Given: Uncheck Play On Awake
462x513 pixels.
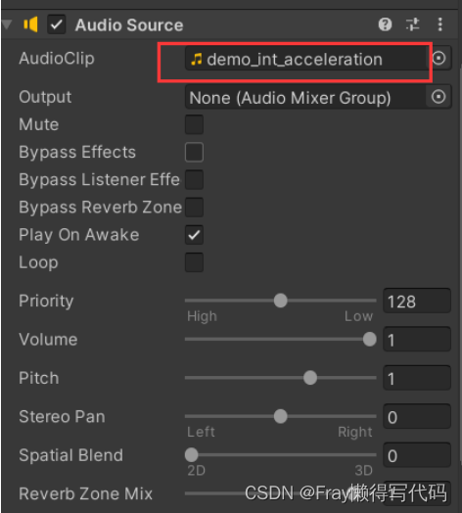Looking at the screenshot, I should click(x=194, y=235).
